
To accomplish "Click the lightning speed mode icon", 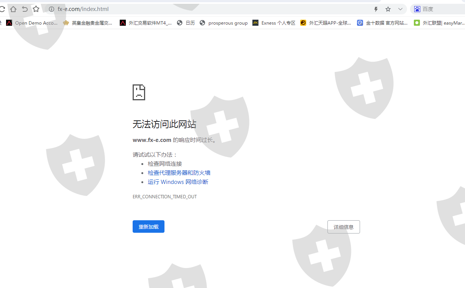I will 376,9.
